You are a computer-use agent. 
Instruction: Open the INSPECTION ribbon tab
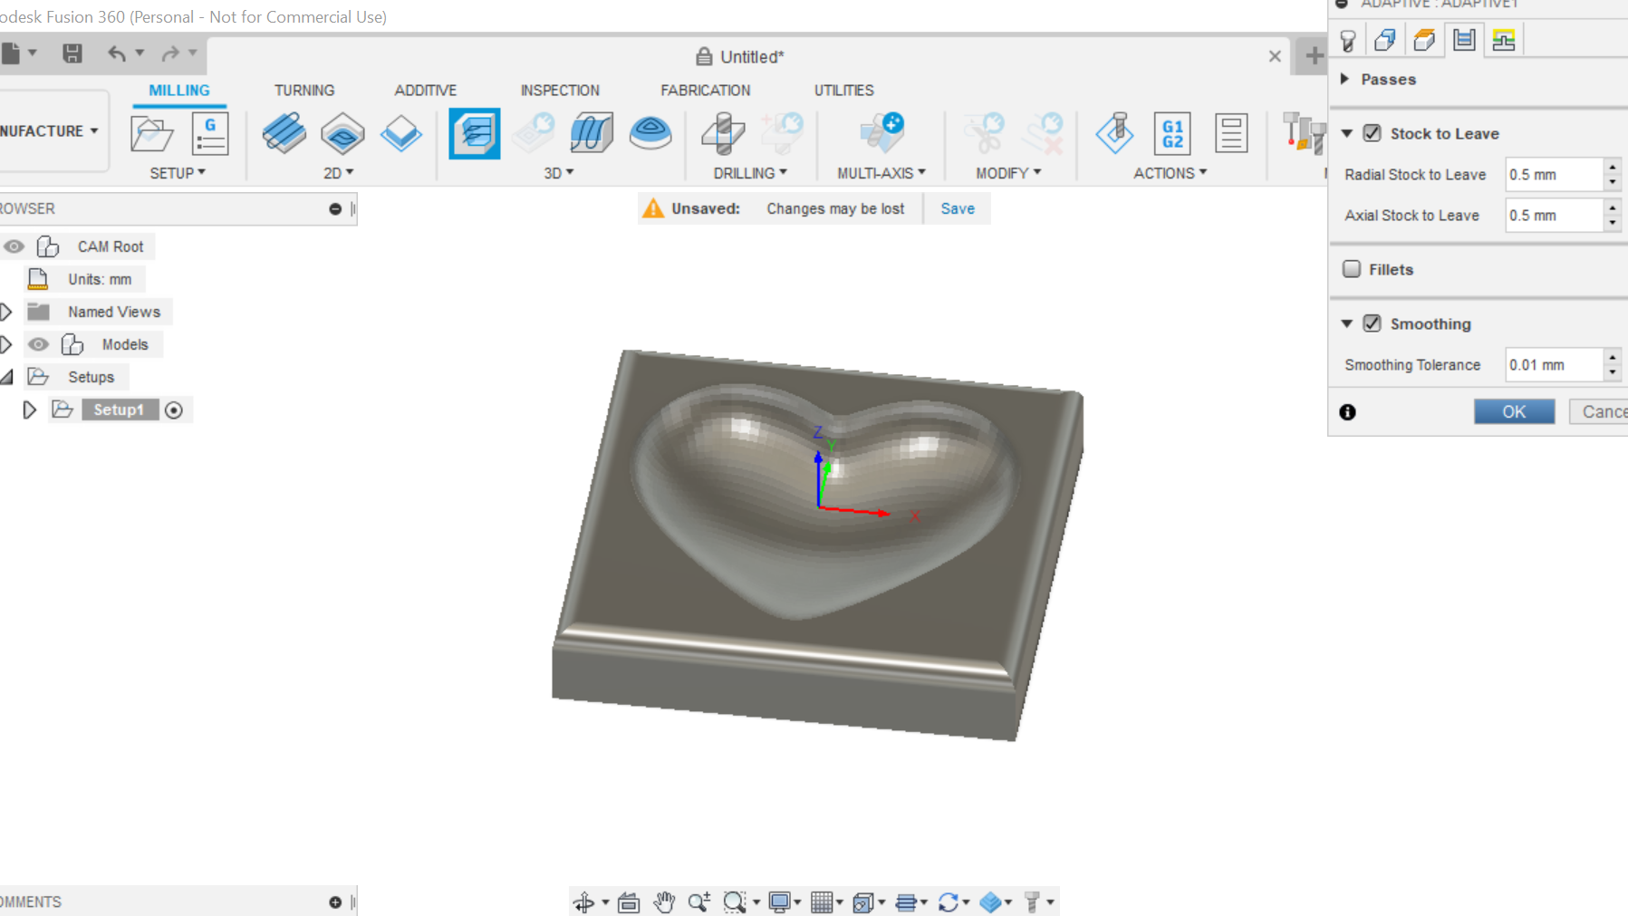559,90
